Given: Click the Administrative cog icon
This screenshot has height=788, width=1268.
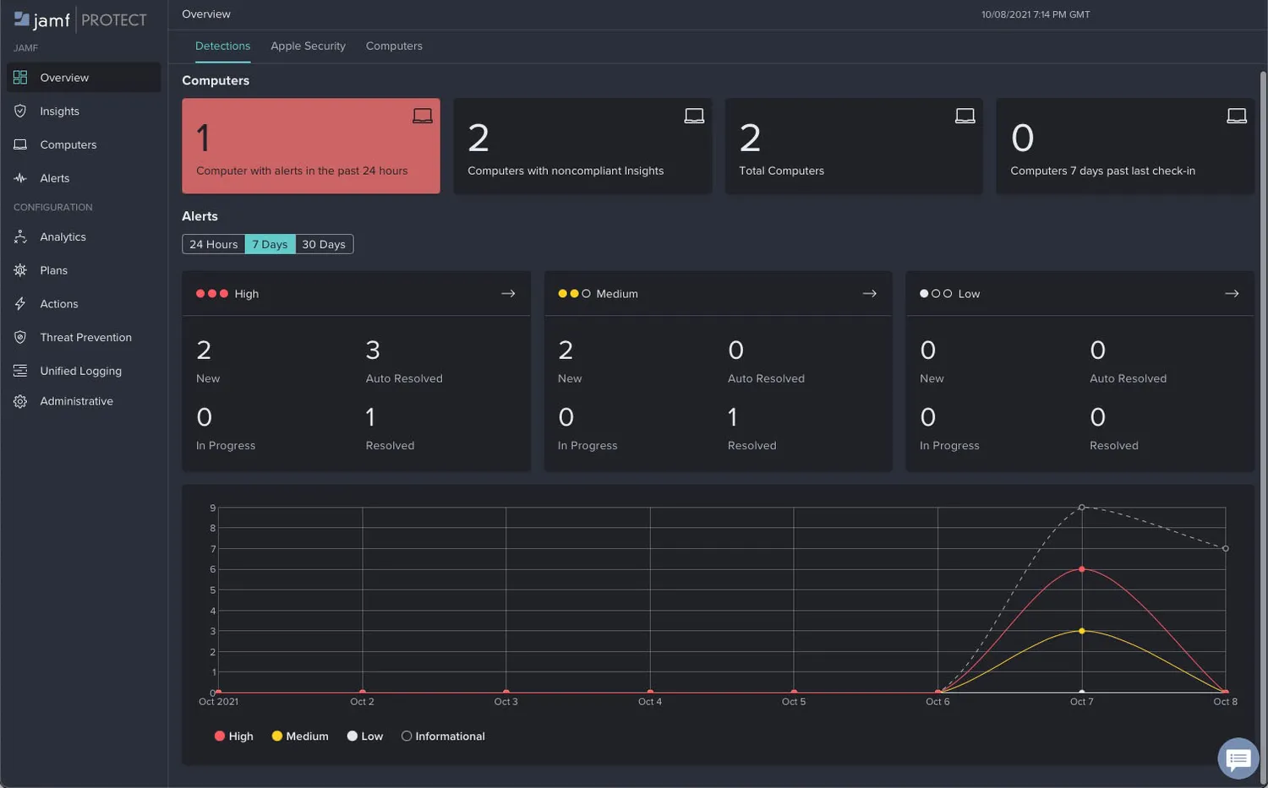Looking at the screenshot, I should pyautogui.click(x=20, y=401).
